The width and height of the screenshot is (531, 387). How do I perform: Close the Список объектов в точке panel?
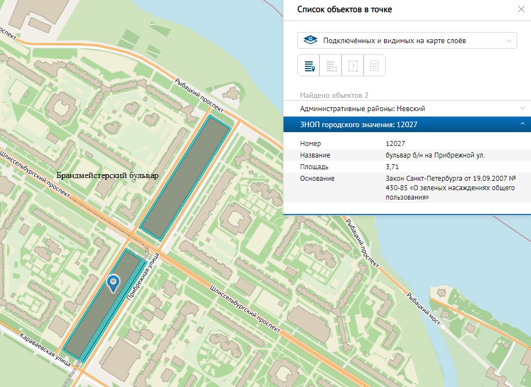coord(521,9)
